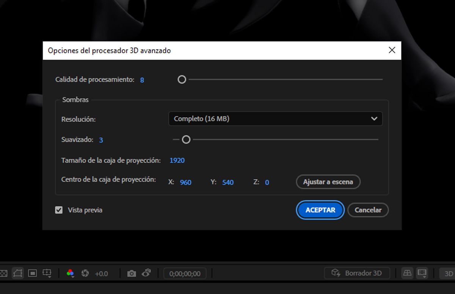Open the grid and guide options icon
Screen dimensions: 455x294
pyautogui.click(x=46, y=272)
